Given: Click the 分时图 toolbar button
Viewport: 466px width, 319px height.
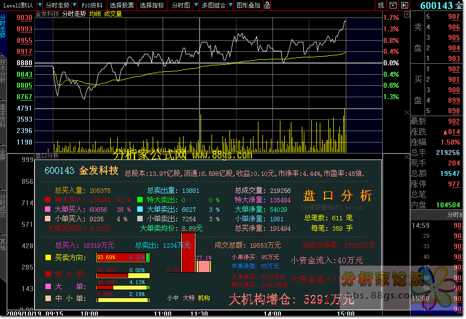Looking at the screenshot, I should [x=181, y=5].
